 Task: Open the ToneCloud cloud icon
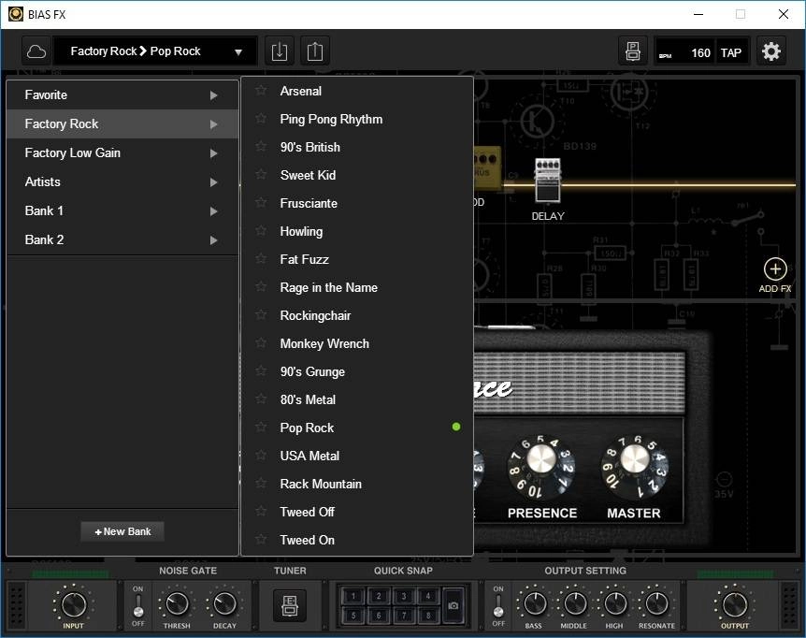pyautogui.click(x=36, y=51)
